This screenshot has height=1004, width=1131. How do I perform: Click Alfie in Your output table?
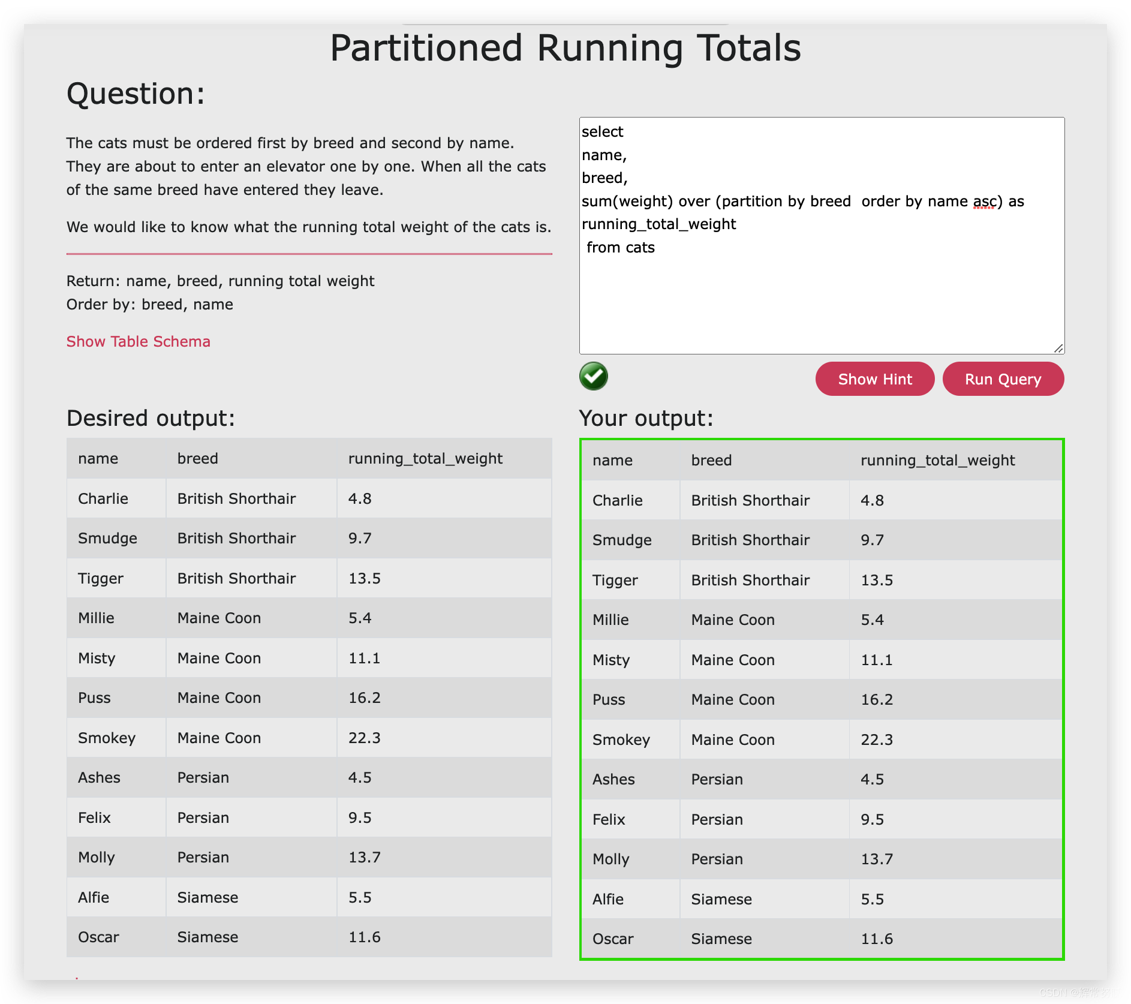pos(608,899)
